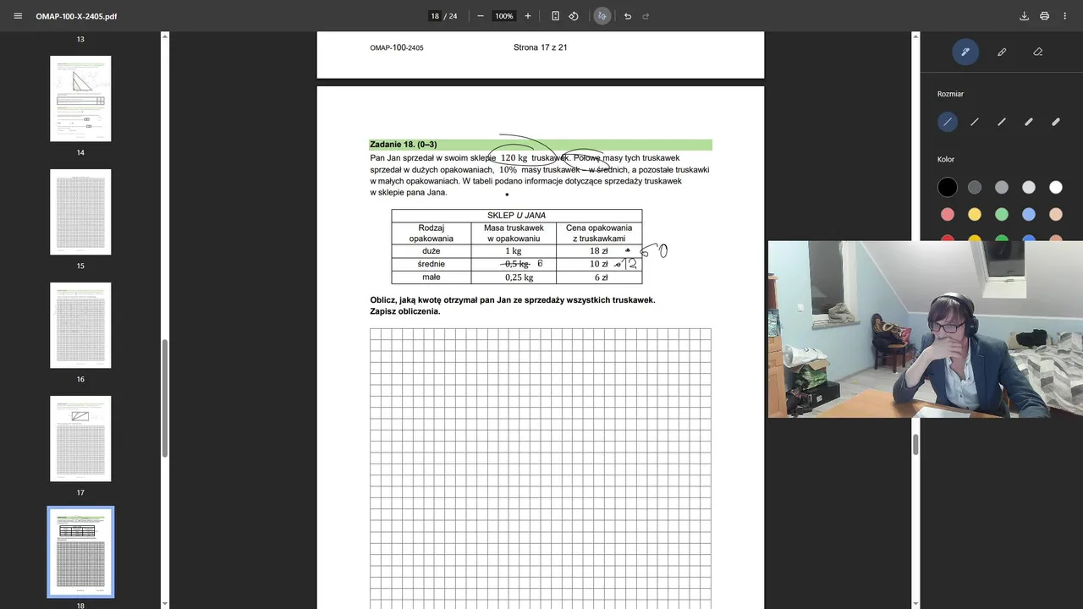1083x609 pixels.
Task: Choose the medium pen size
Action: [1002, 122]
